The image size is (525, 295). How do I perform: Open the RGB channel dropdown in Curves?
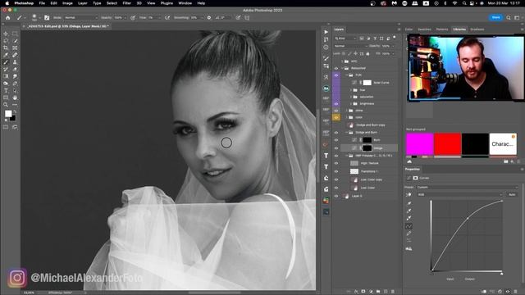(x=459, y=195)
